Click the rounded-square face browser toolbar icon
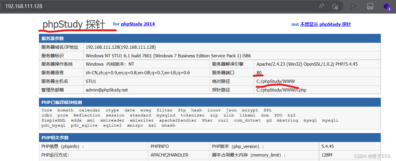396x161 pixels. pos(370,6)
